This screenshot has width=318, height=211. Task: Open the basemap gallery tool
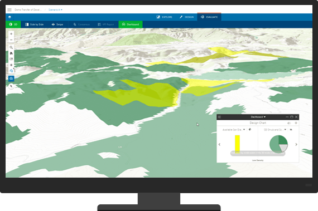pos(11,59)
